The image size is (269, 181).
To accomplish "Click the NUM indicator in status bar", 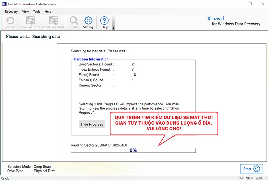I will (x=249, y=178).
